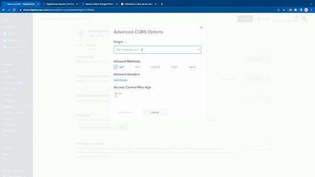Open the help icon in the header
Image resolution: width=315 pixels, height=177 pixels.
click(x=259, y=19)
